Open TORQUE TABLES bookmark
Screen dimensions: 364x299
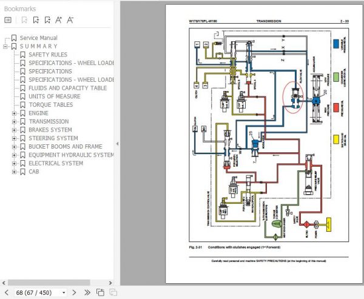click(51, 105)
